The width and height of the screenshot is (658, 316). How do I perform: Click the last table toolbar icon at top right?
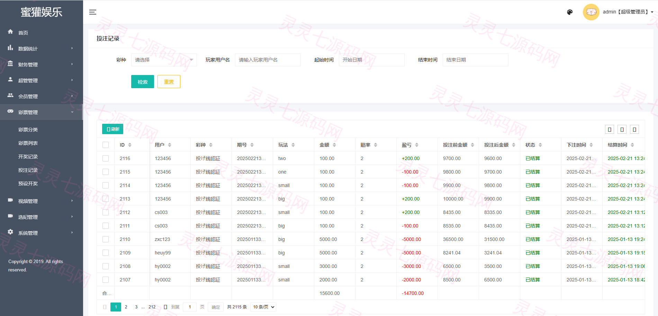pyautogui.click(x=634, y=129)
